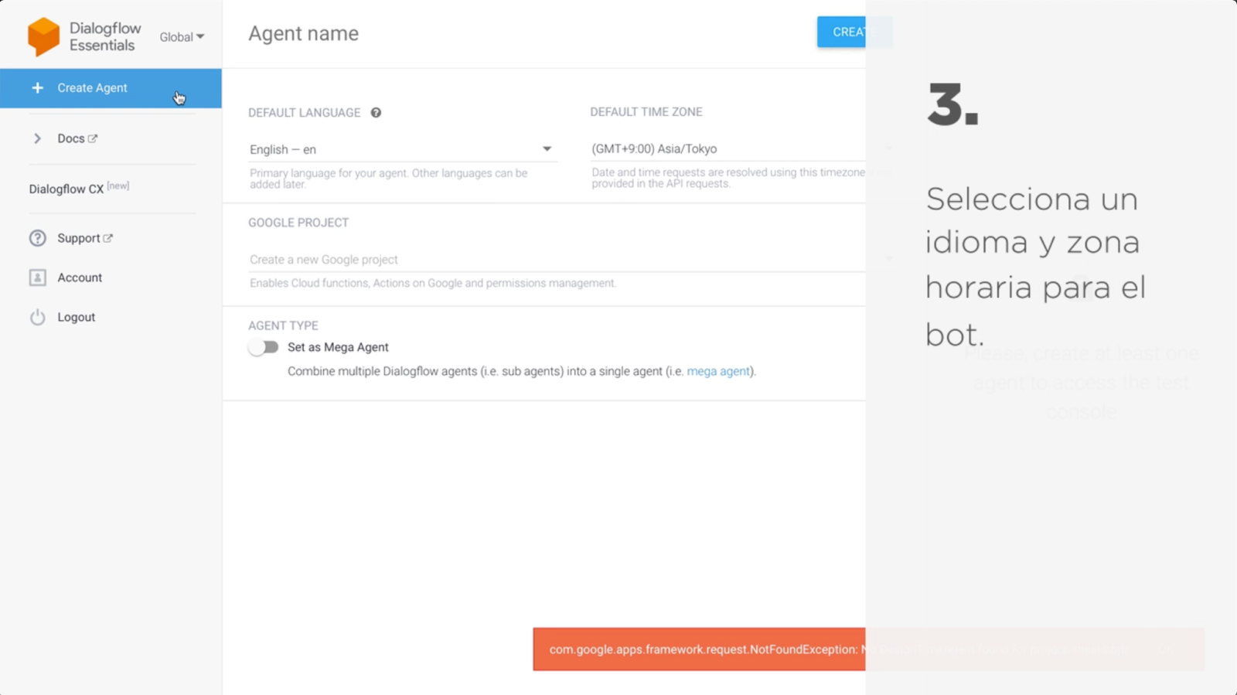The image size is (1237, 695).
Task: Click the Support external link icon
Action: (108, 238)
